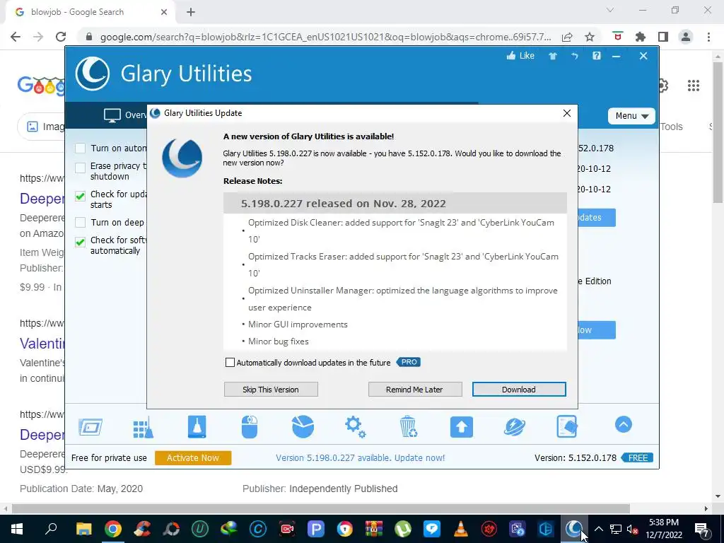The height and width of the screenshot is (543, 724).
Task: Click Remind Me Later button
Action: (x=414, y=390)
